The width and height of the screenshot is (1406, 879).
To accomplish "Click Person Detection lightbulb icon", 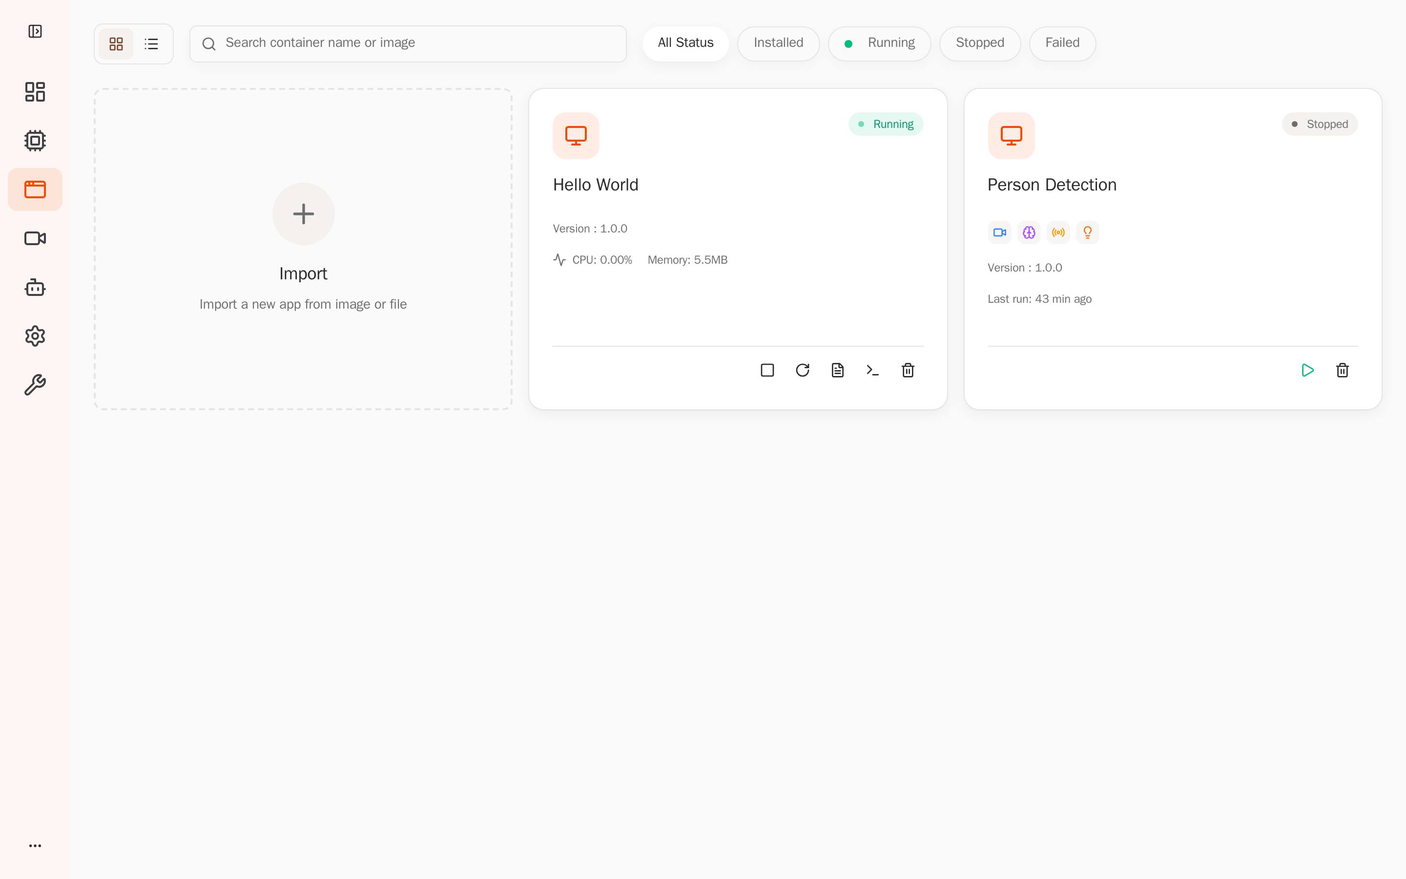I will pos(1088,232).
